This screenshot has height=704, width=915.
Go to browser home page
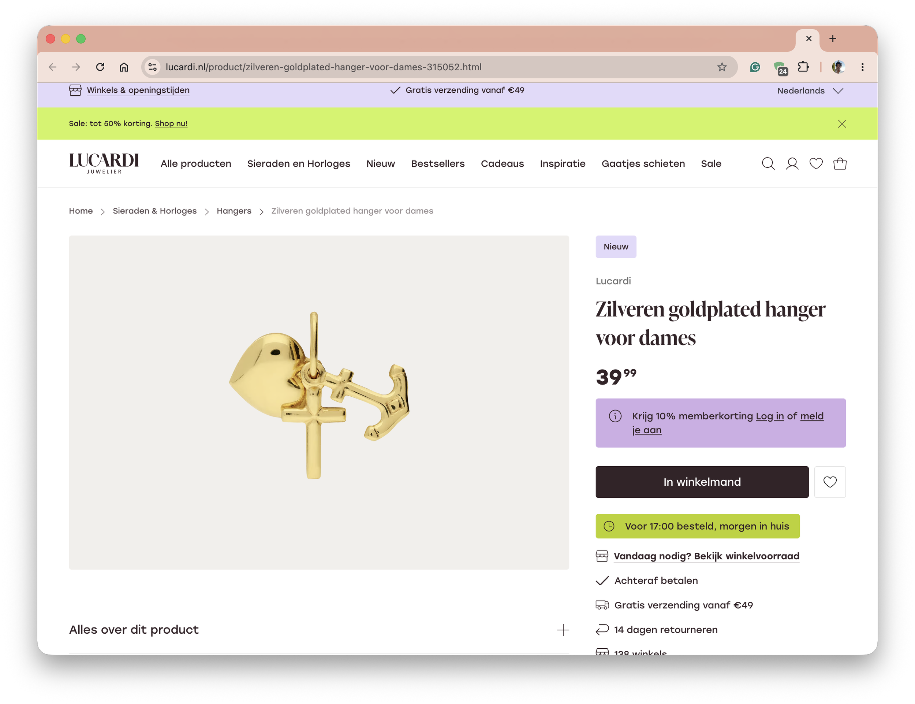pos(124,67)
